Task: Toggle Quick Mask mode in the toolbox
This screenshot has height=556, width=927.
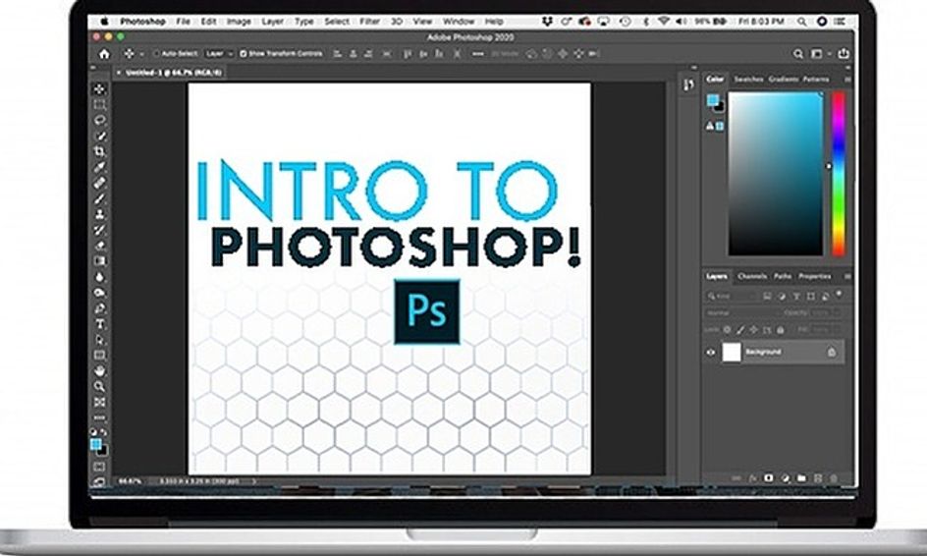Action: click(x=99, y=467)
